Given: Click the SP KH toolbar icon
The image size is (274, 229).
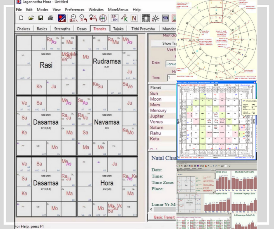Looking at the screenshot, I should click(115, 18).
